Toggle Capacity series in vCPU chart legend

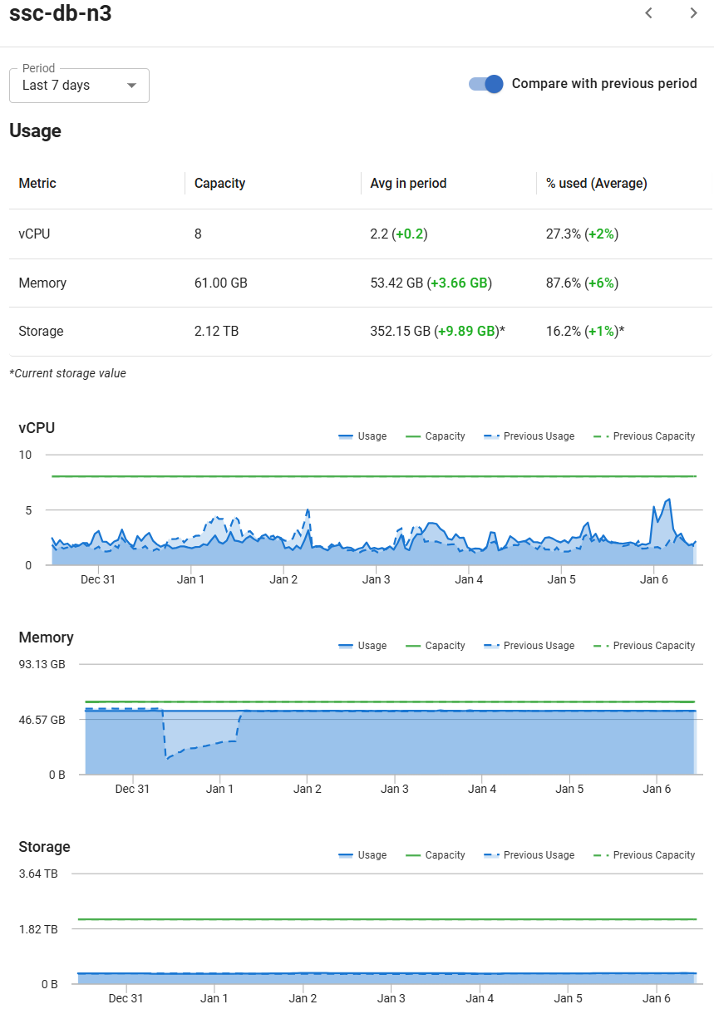pyautogui.click(x=435, y=436)
